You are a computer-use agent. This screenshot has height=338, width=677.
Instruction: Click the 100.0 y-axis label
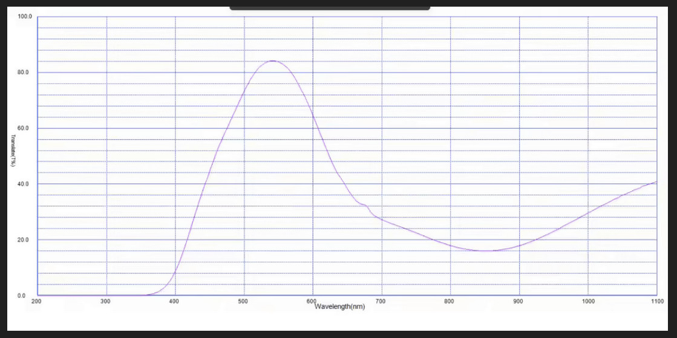click(24, 16)
